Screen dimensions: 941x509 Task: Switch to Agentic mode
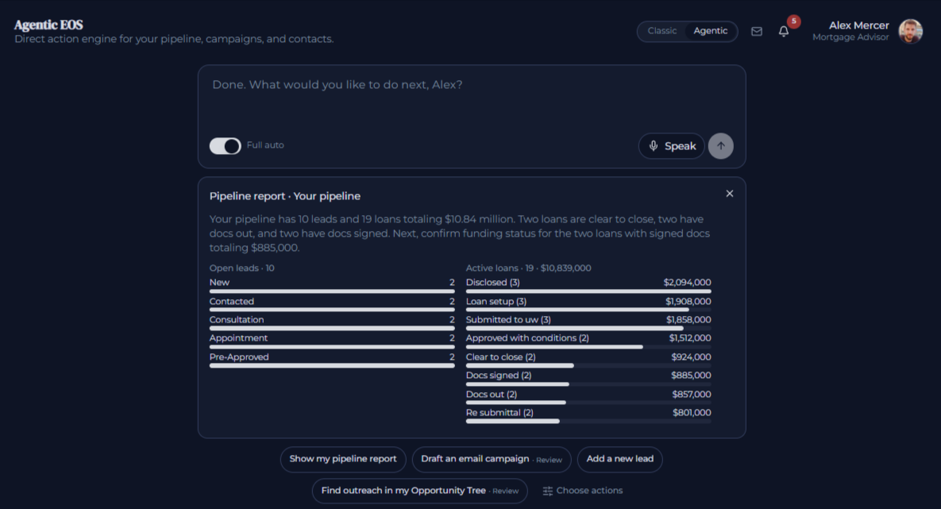point(711,31)
